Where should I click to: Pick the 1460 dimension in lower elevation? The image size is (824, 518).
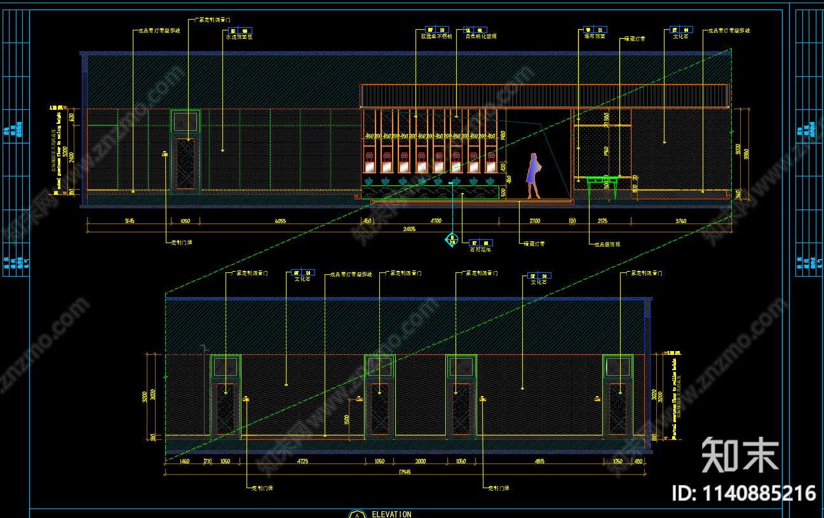point(184,462)
